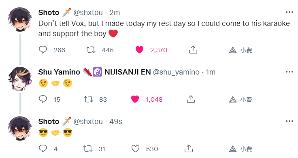
Task: Unlike the tweet with 2,370 likes
Action: 139,50
